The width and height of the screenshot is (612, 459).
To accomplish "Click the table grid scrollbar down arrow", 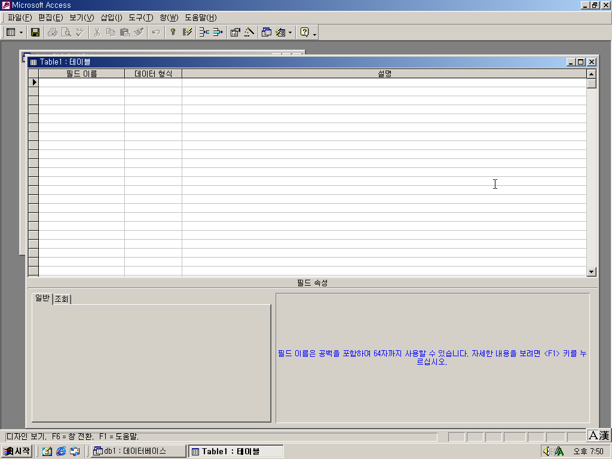I will pyautogui.click(x=591, y=272).
